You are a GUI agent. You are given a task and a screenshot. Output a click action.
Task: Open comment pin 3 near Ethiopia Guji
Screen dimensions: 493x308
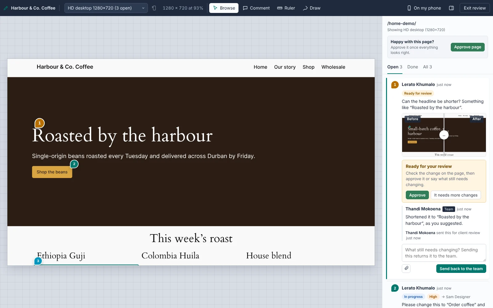click(x=38, y=261)
